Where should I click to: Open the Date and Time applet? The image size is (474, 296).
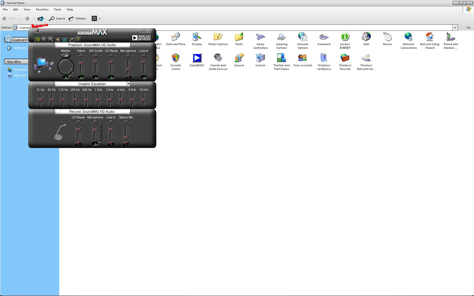click(176, 39)
